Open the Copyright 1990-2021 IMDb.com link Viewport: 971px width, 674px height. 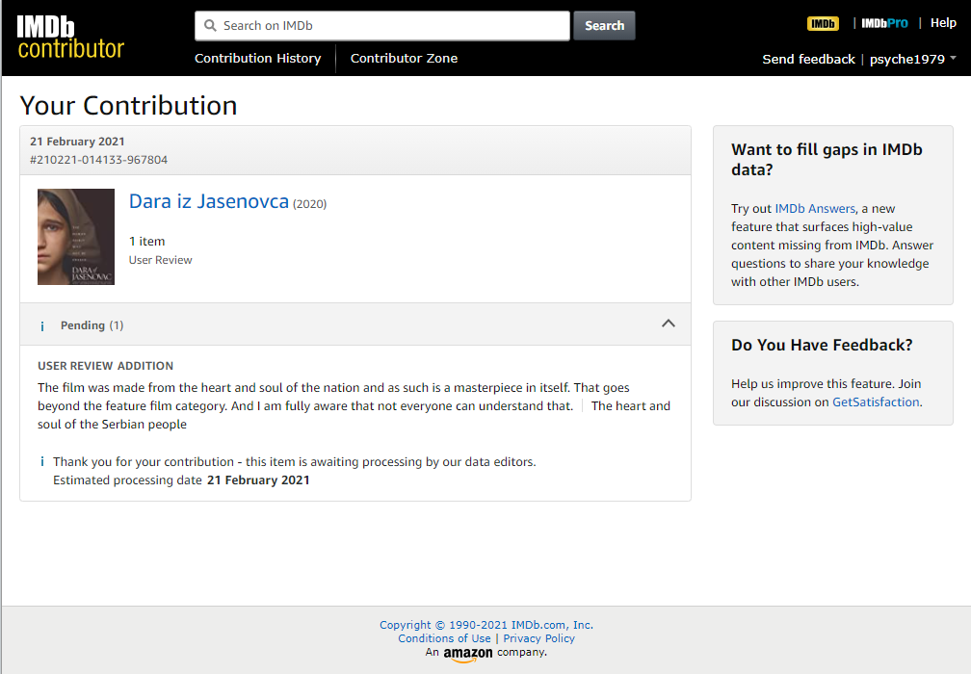(486, 625)
